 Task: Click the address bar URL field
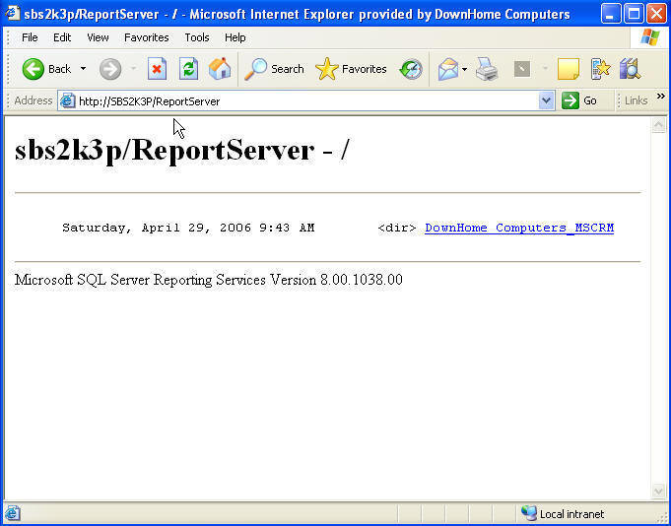point(306,101)
